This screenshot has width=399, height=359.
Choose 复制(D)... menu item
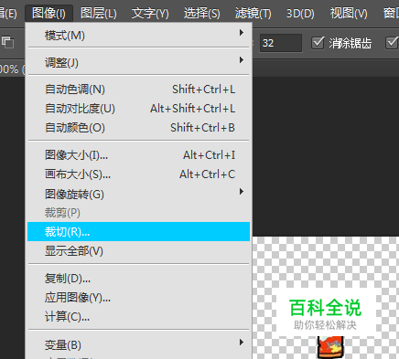[139, 279]
